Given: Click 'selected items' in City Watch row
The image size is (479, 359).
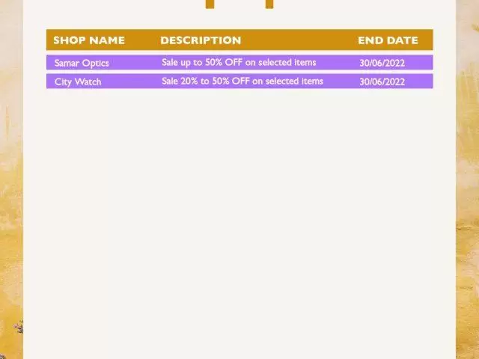Looking at the screenshot, I should coord(294,81).
